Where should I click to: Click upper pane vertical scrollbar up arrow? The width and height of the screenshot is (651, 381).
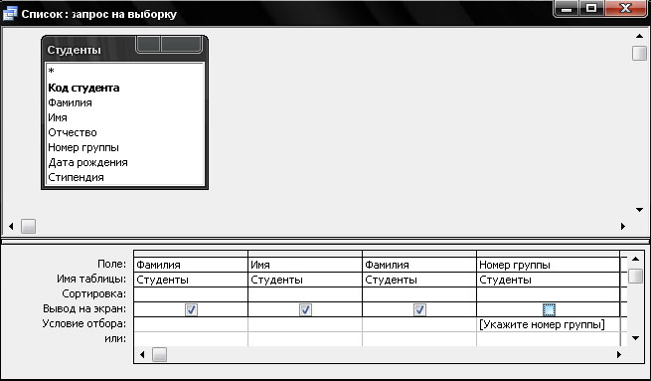[x=639, y=36]
